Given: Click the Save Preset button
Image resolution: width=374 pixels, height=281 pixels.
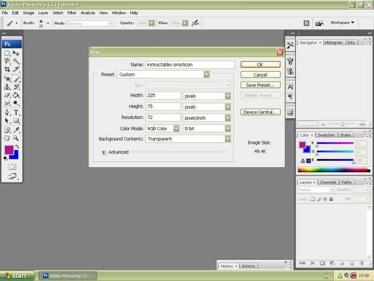Looking at the screenshot, I should click(260, 85).
